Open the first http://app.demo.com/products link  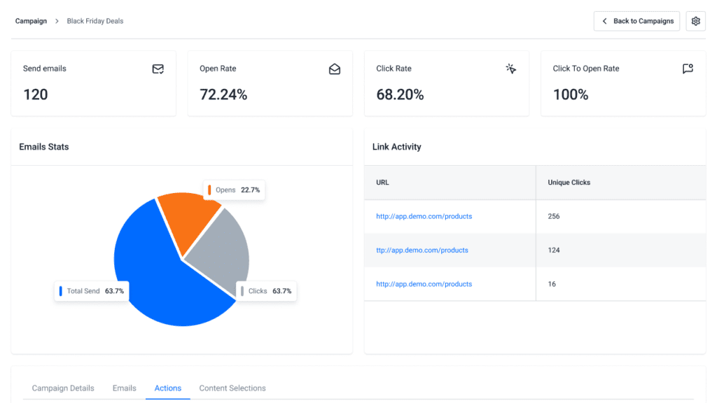pos(424,216)
